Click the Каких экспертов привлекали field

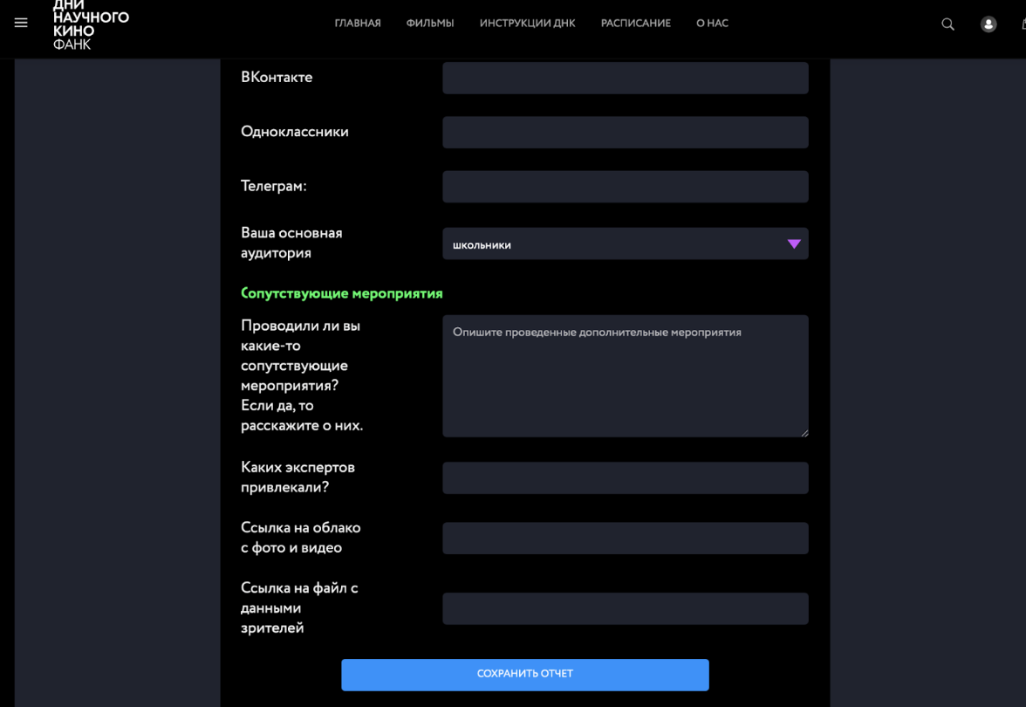[625, 478]
